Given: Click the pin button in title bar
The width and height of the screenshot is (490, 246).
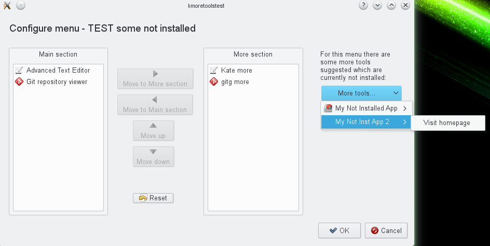Looking at the screenshot, I should [x=20, y=6].
